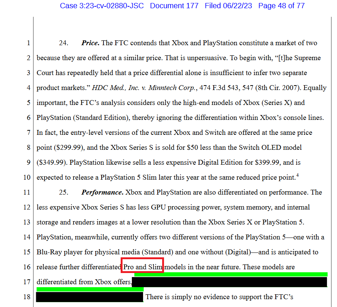Viewport: 337px width, 307px height.
Task: Click paragraph number '25.'
Action: [64, 192]
